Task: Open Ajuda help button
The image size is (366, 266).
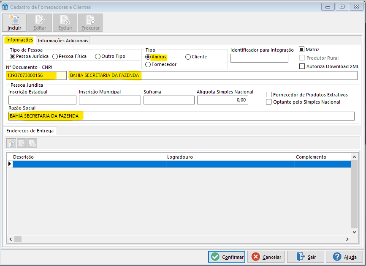Action: [345, 257]
